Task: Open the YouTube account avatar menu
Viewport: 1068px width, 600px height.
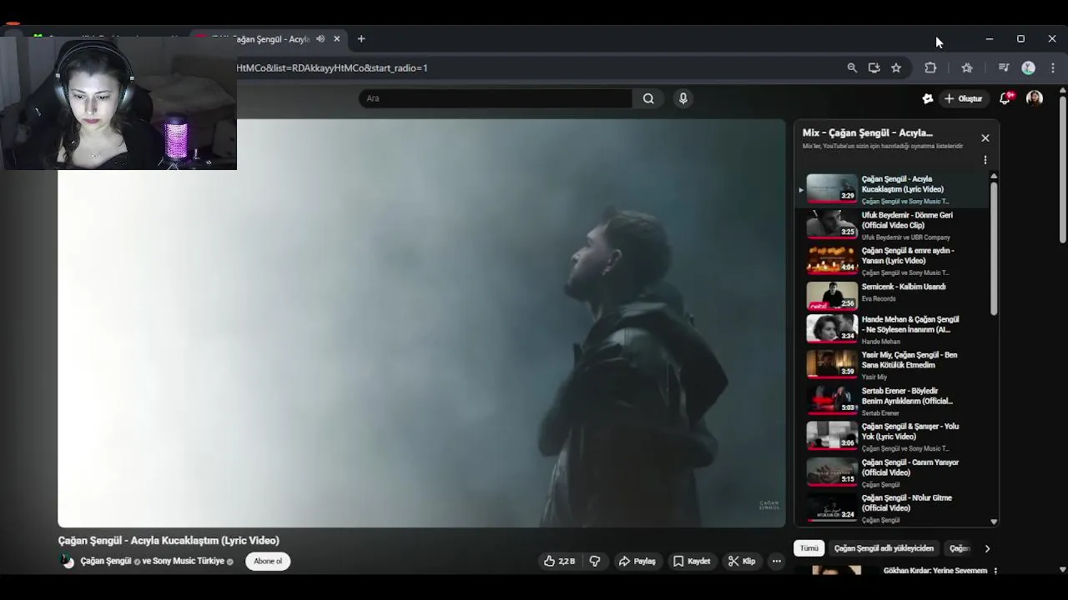Action: coord(1035,98)
